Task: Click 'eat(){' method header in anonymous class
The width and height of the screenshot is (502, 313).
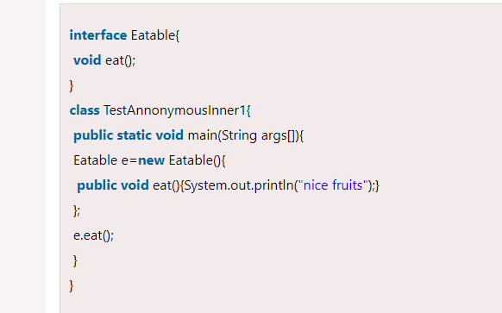Action: [168, 185]
